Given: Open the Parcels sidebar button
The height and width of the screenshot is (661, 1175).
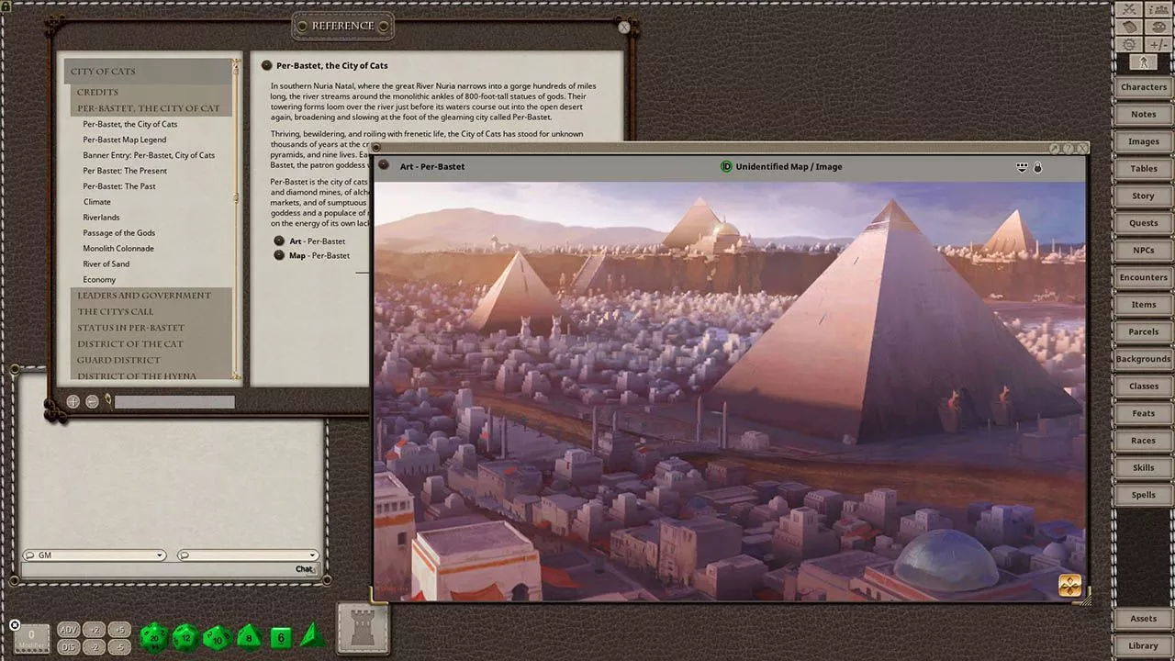Looking at the screenshot, I should (1143, 331).
